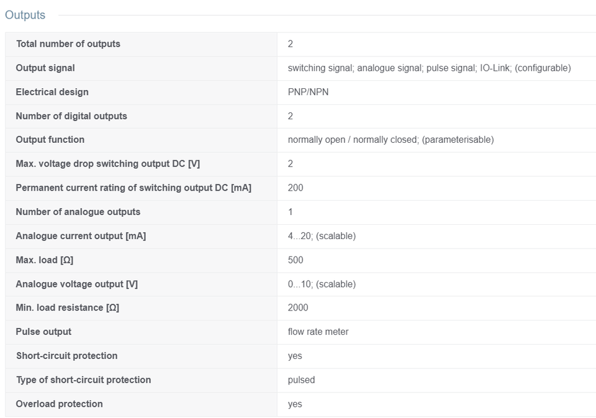Select the 4...20; (scalable) value
This screenshot has width=596, height=418.
point(322,236)
